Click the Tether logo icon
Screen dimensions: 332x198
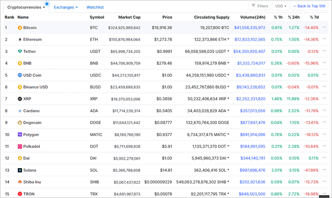[20, 52]
